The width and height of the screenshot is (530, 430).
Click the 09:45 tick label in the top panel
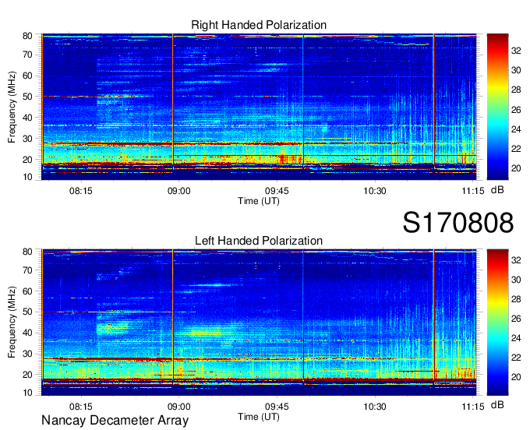(277, 191)
